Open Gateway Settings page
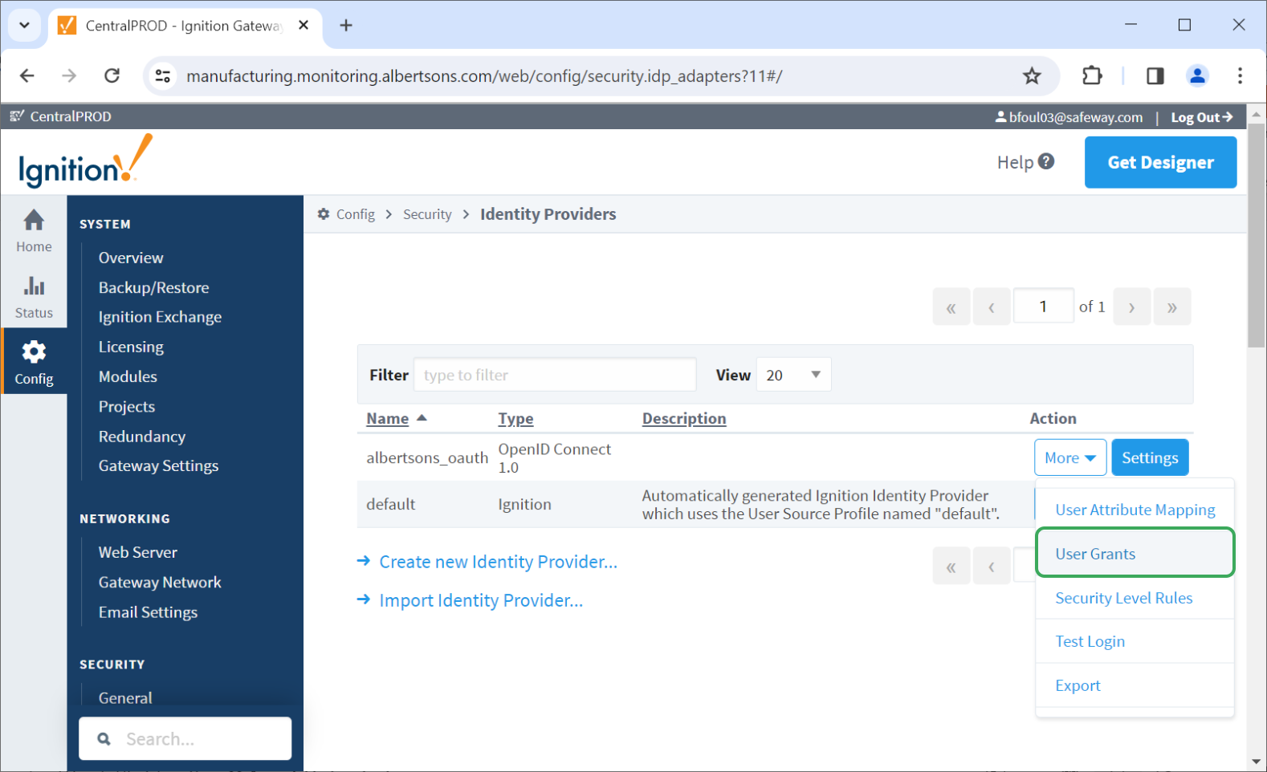 click(158, 465)
